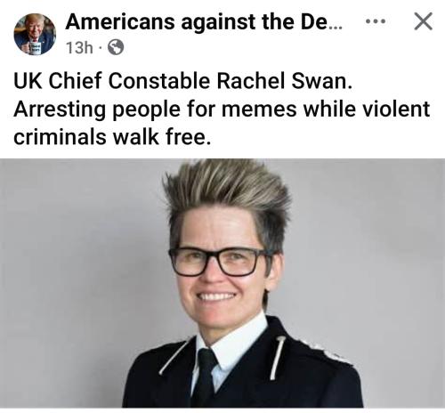Viewport: 445px width, 413px height.
Task: Open the page's profile picture avatar
Action: 35,34
